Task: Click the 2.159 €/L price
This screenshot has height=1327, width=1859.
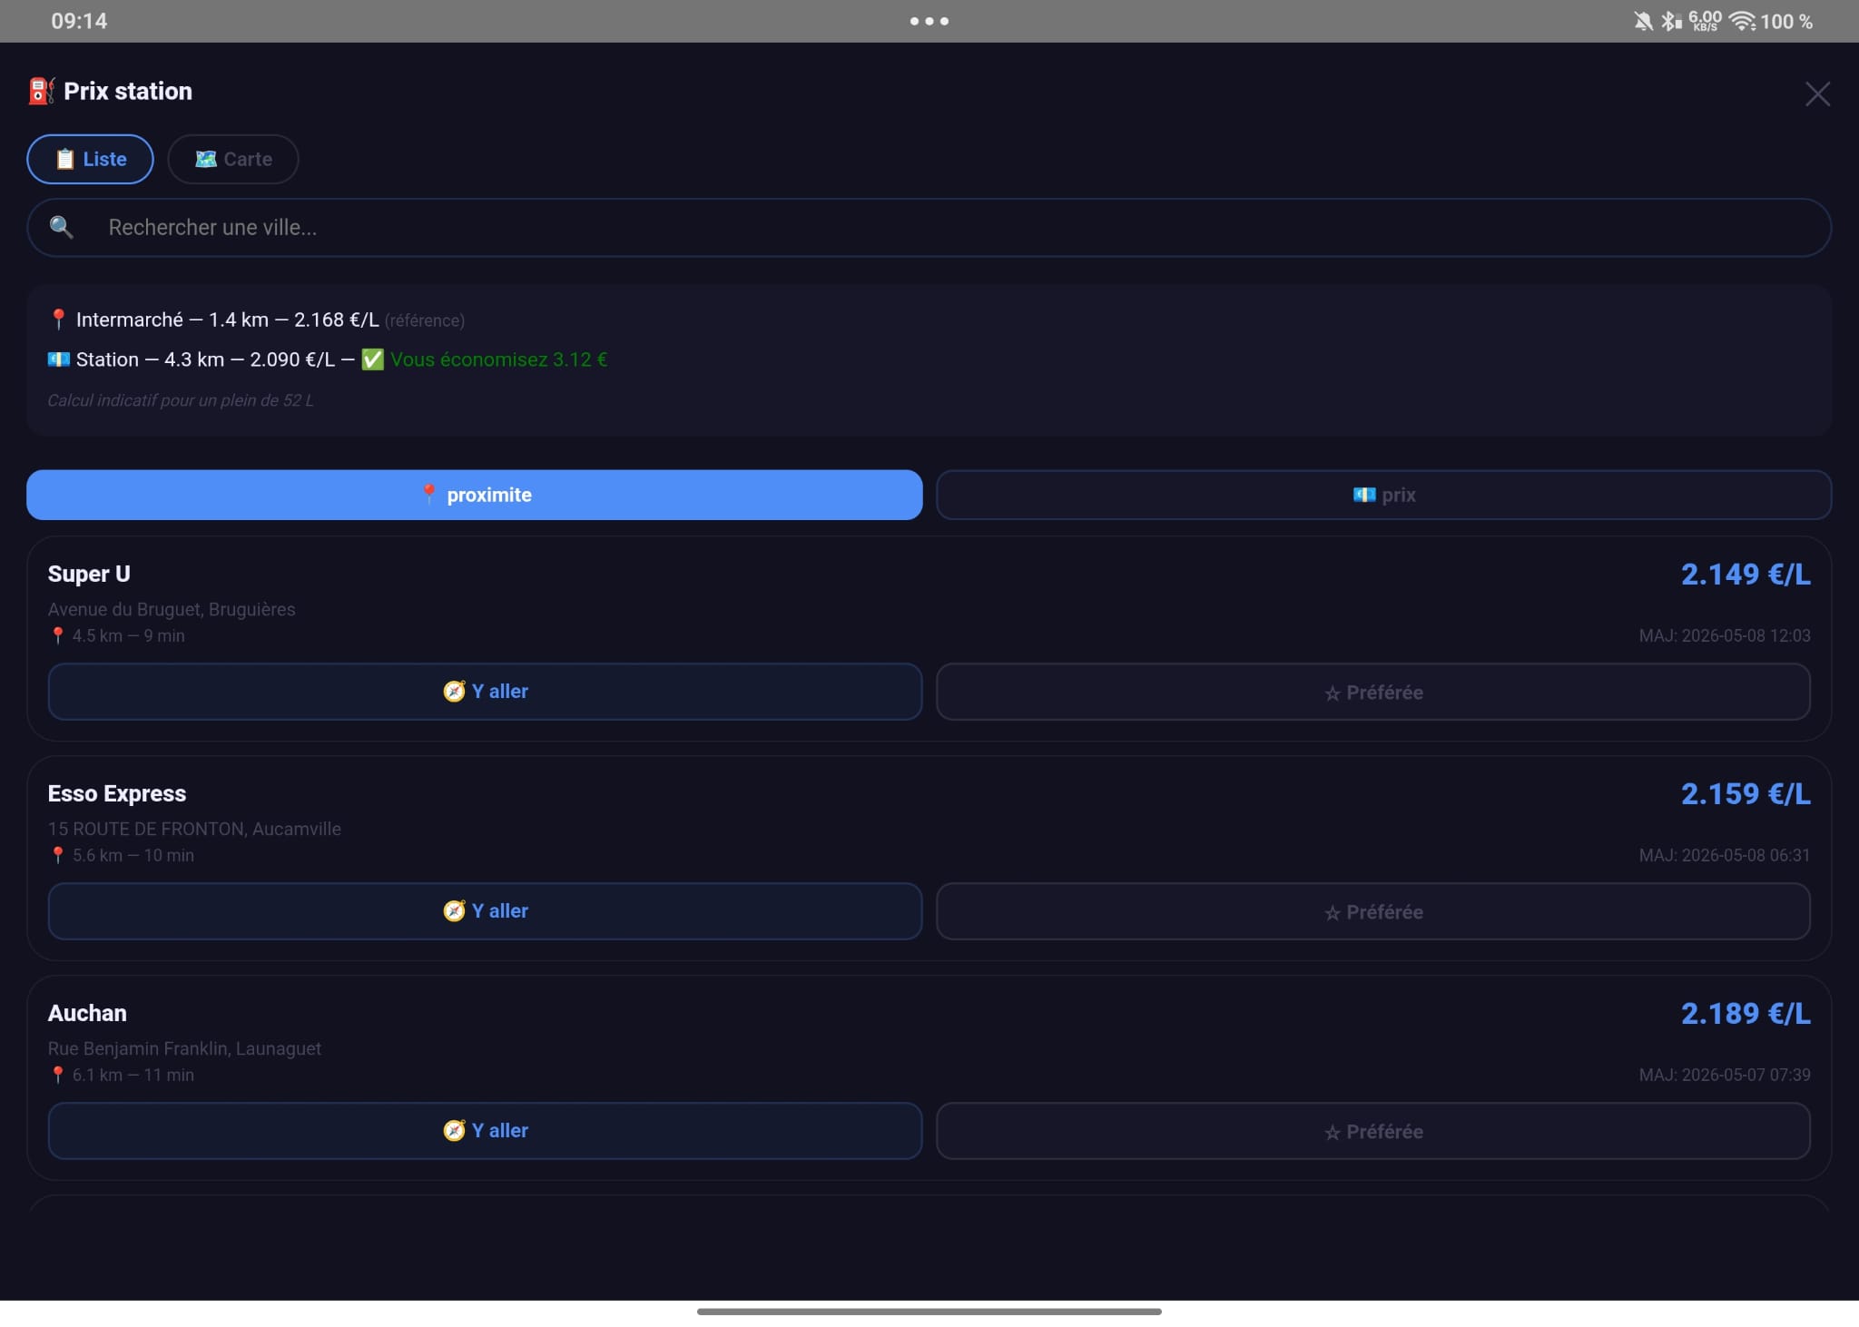Action: coord(1746,793)
